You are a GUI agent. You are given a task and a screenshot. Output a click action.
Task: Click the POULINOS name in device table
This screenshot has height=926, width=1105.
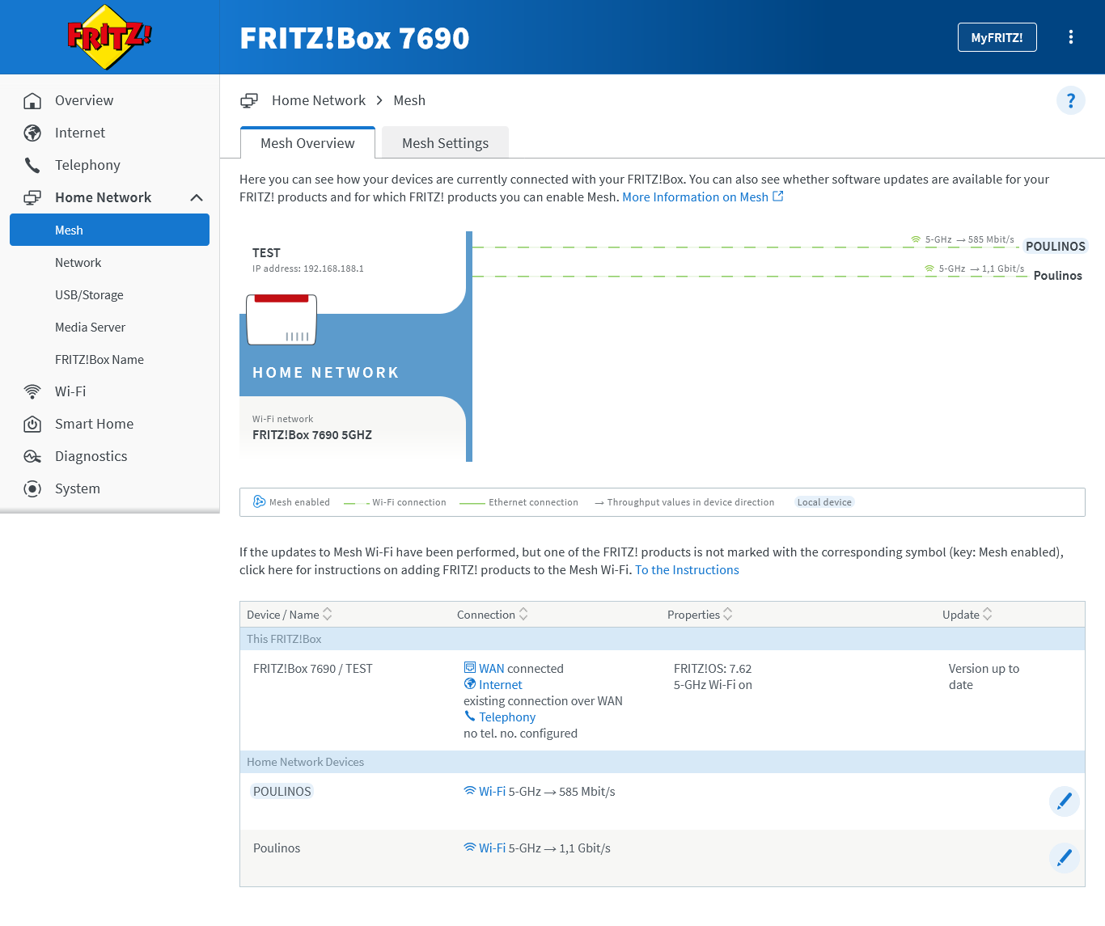pos(282,791)
